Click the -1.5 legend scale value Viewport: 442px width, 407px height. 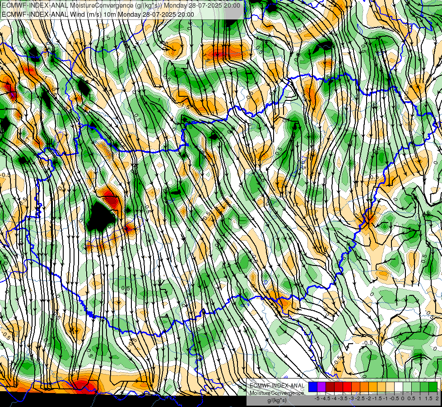377,398
